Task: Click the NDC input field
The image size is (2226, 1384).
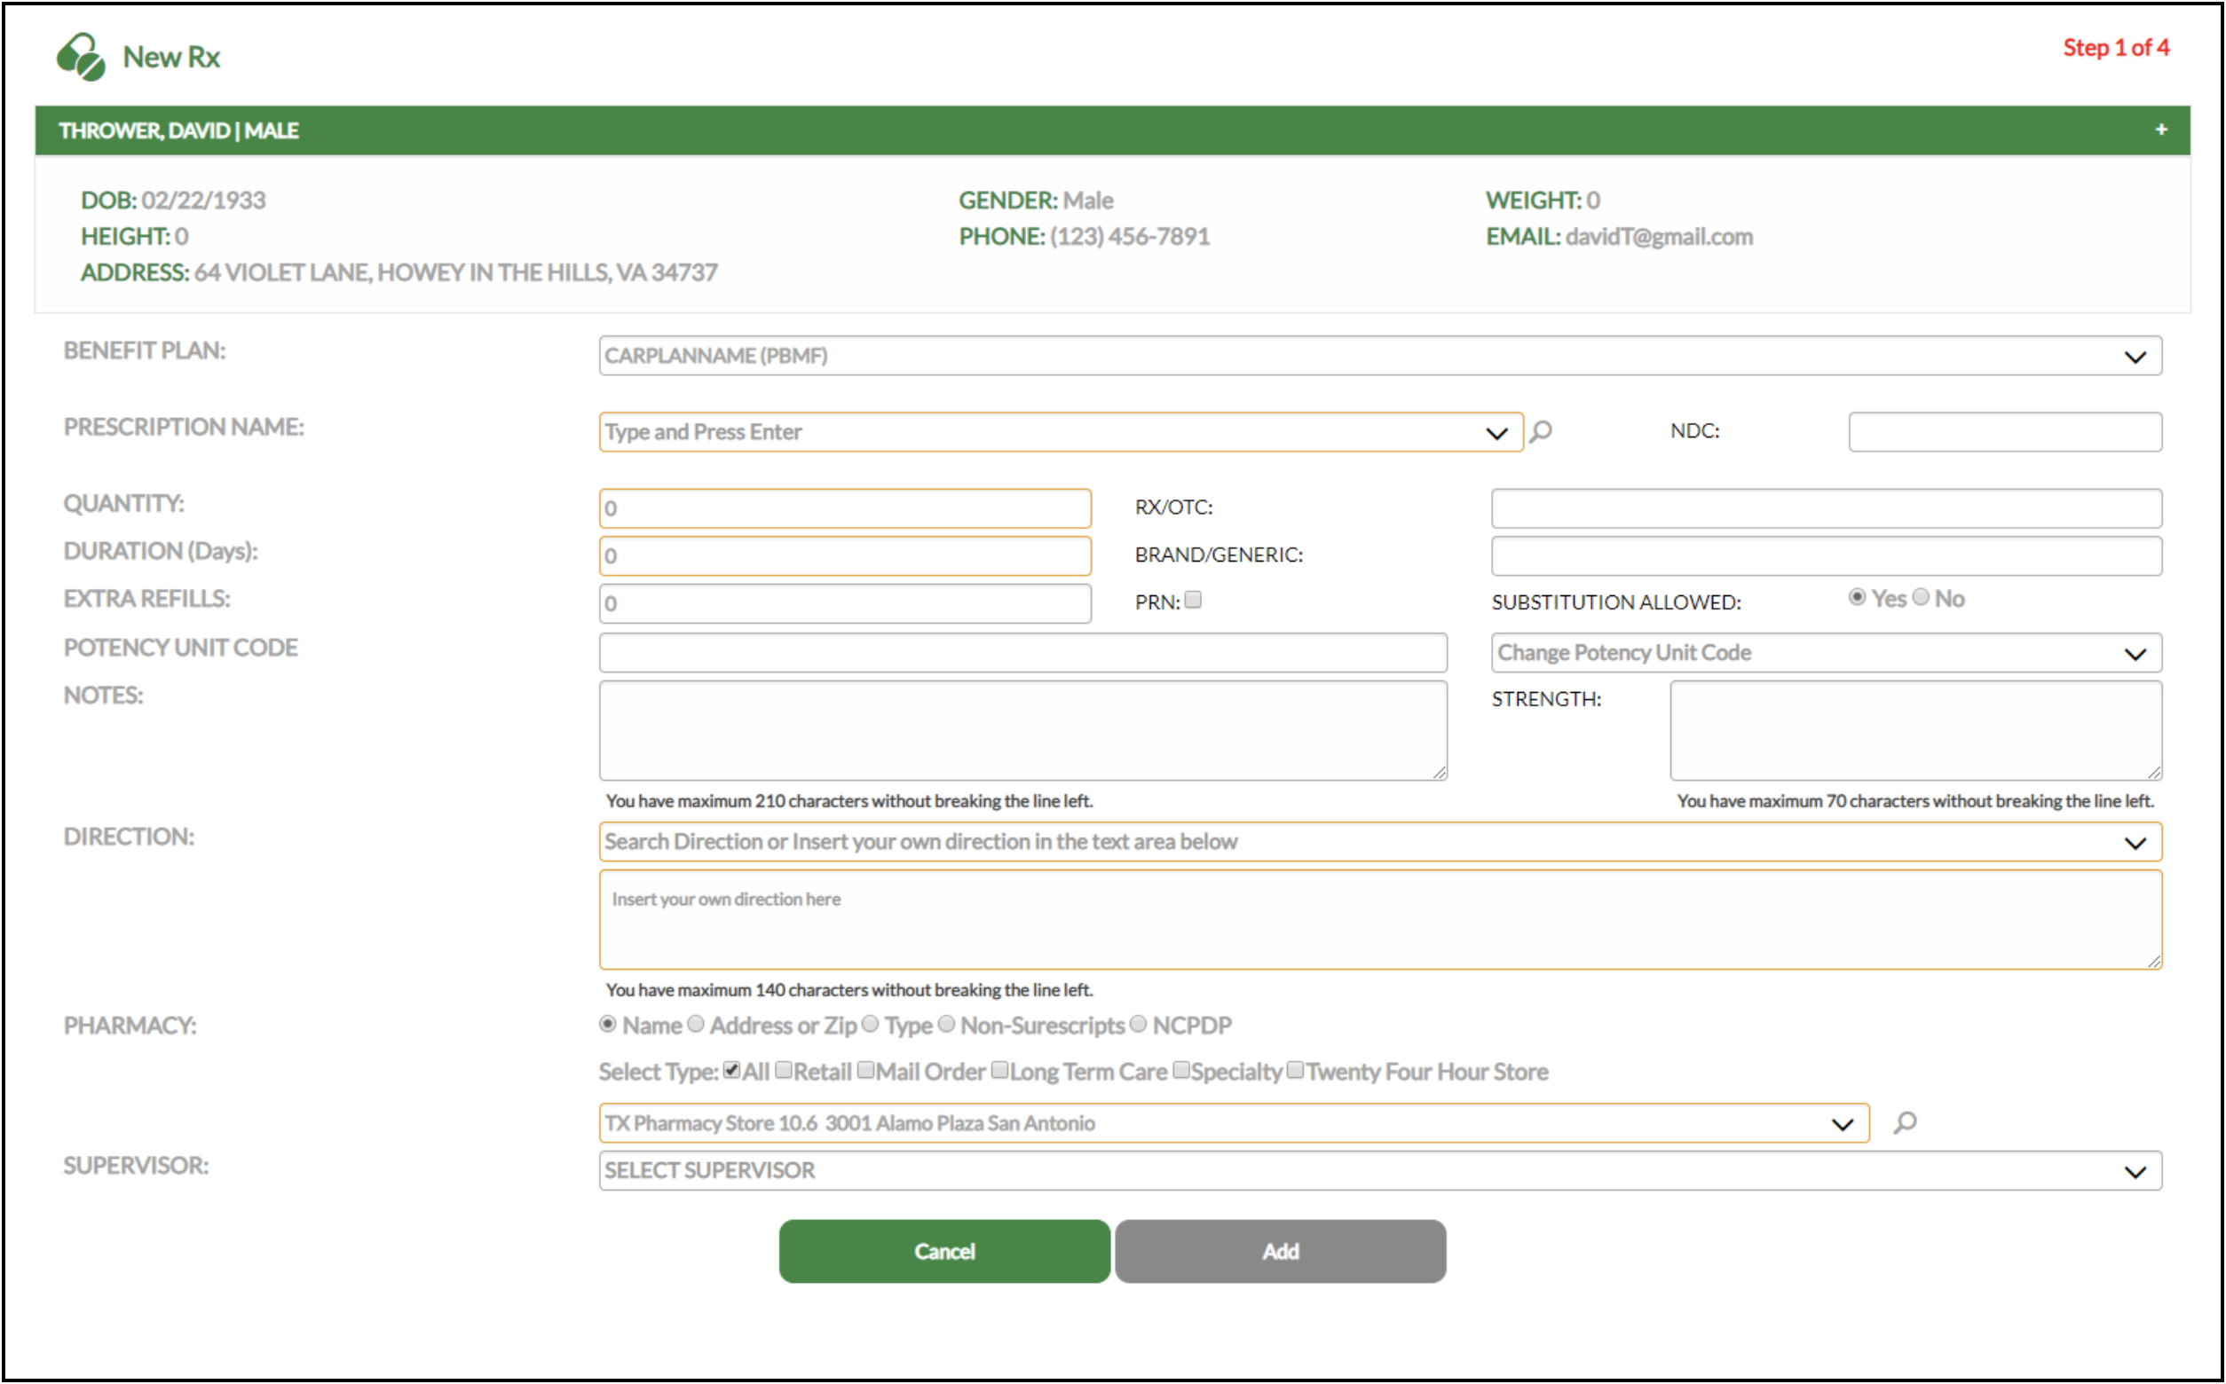Action: pos(2005,431)
